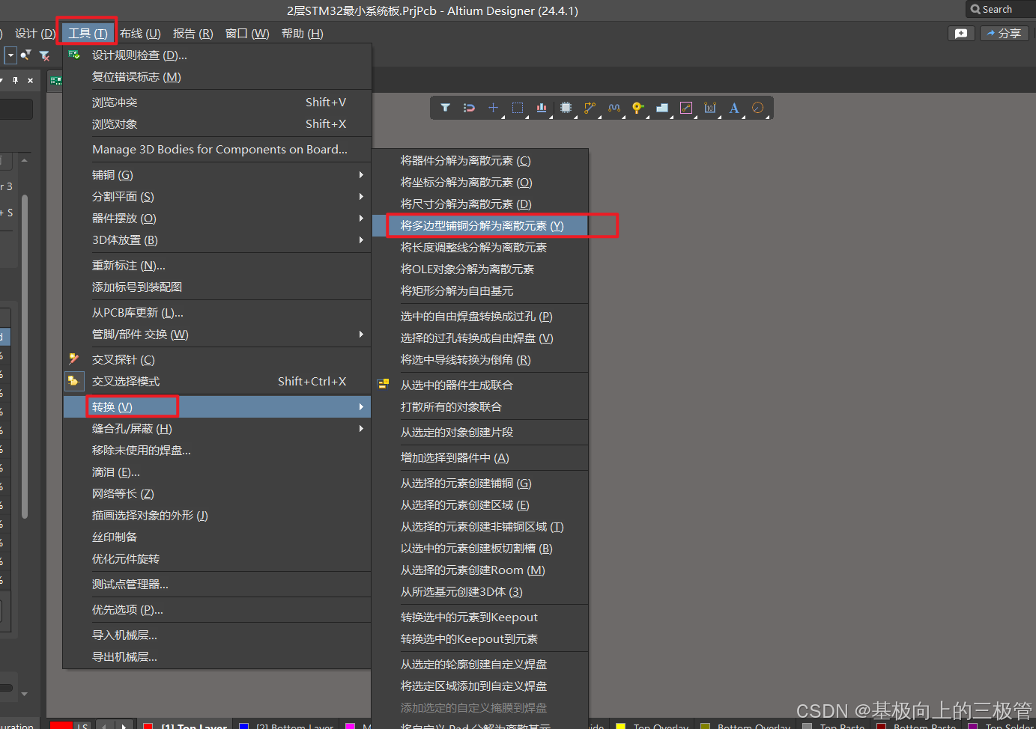Open snap options magnet icon
Viewport: 1036px width, 729px height.
click(x=469, y=108)
